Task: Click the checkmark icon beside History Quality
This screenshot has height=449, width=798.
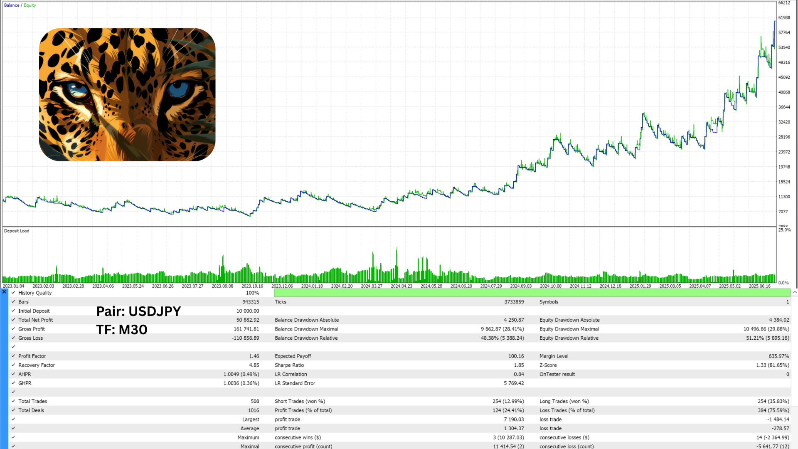Action: click(x=13, y=293)
